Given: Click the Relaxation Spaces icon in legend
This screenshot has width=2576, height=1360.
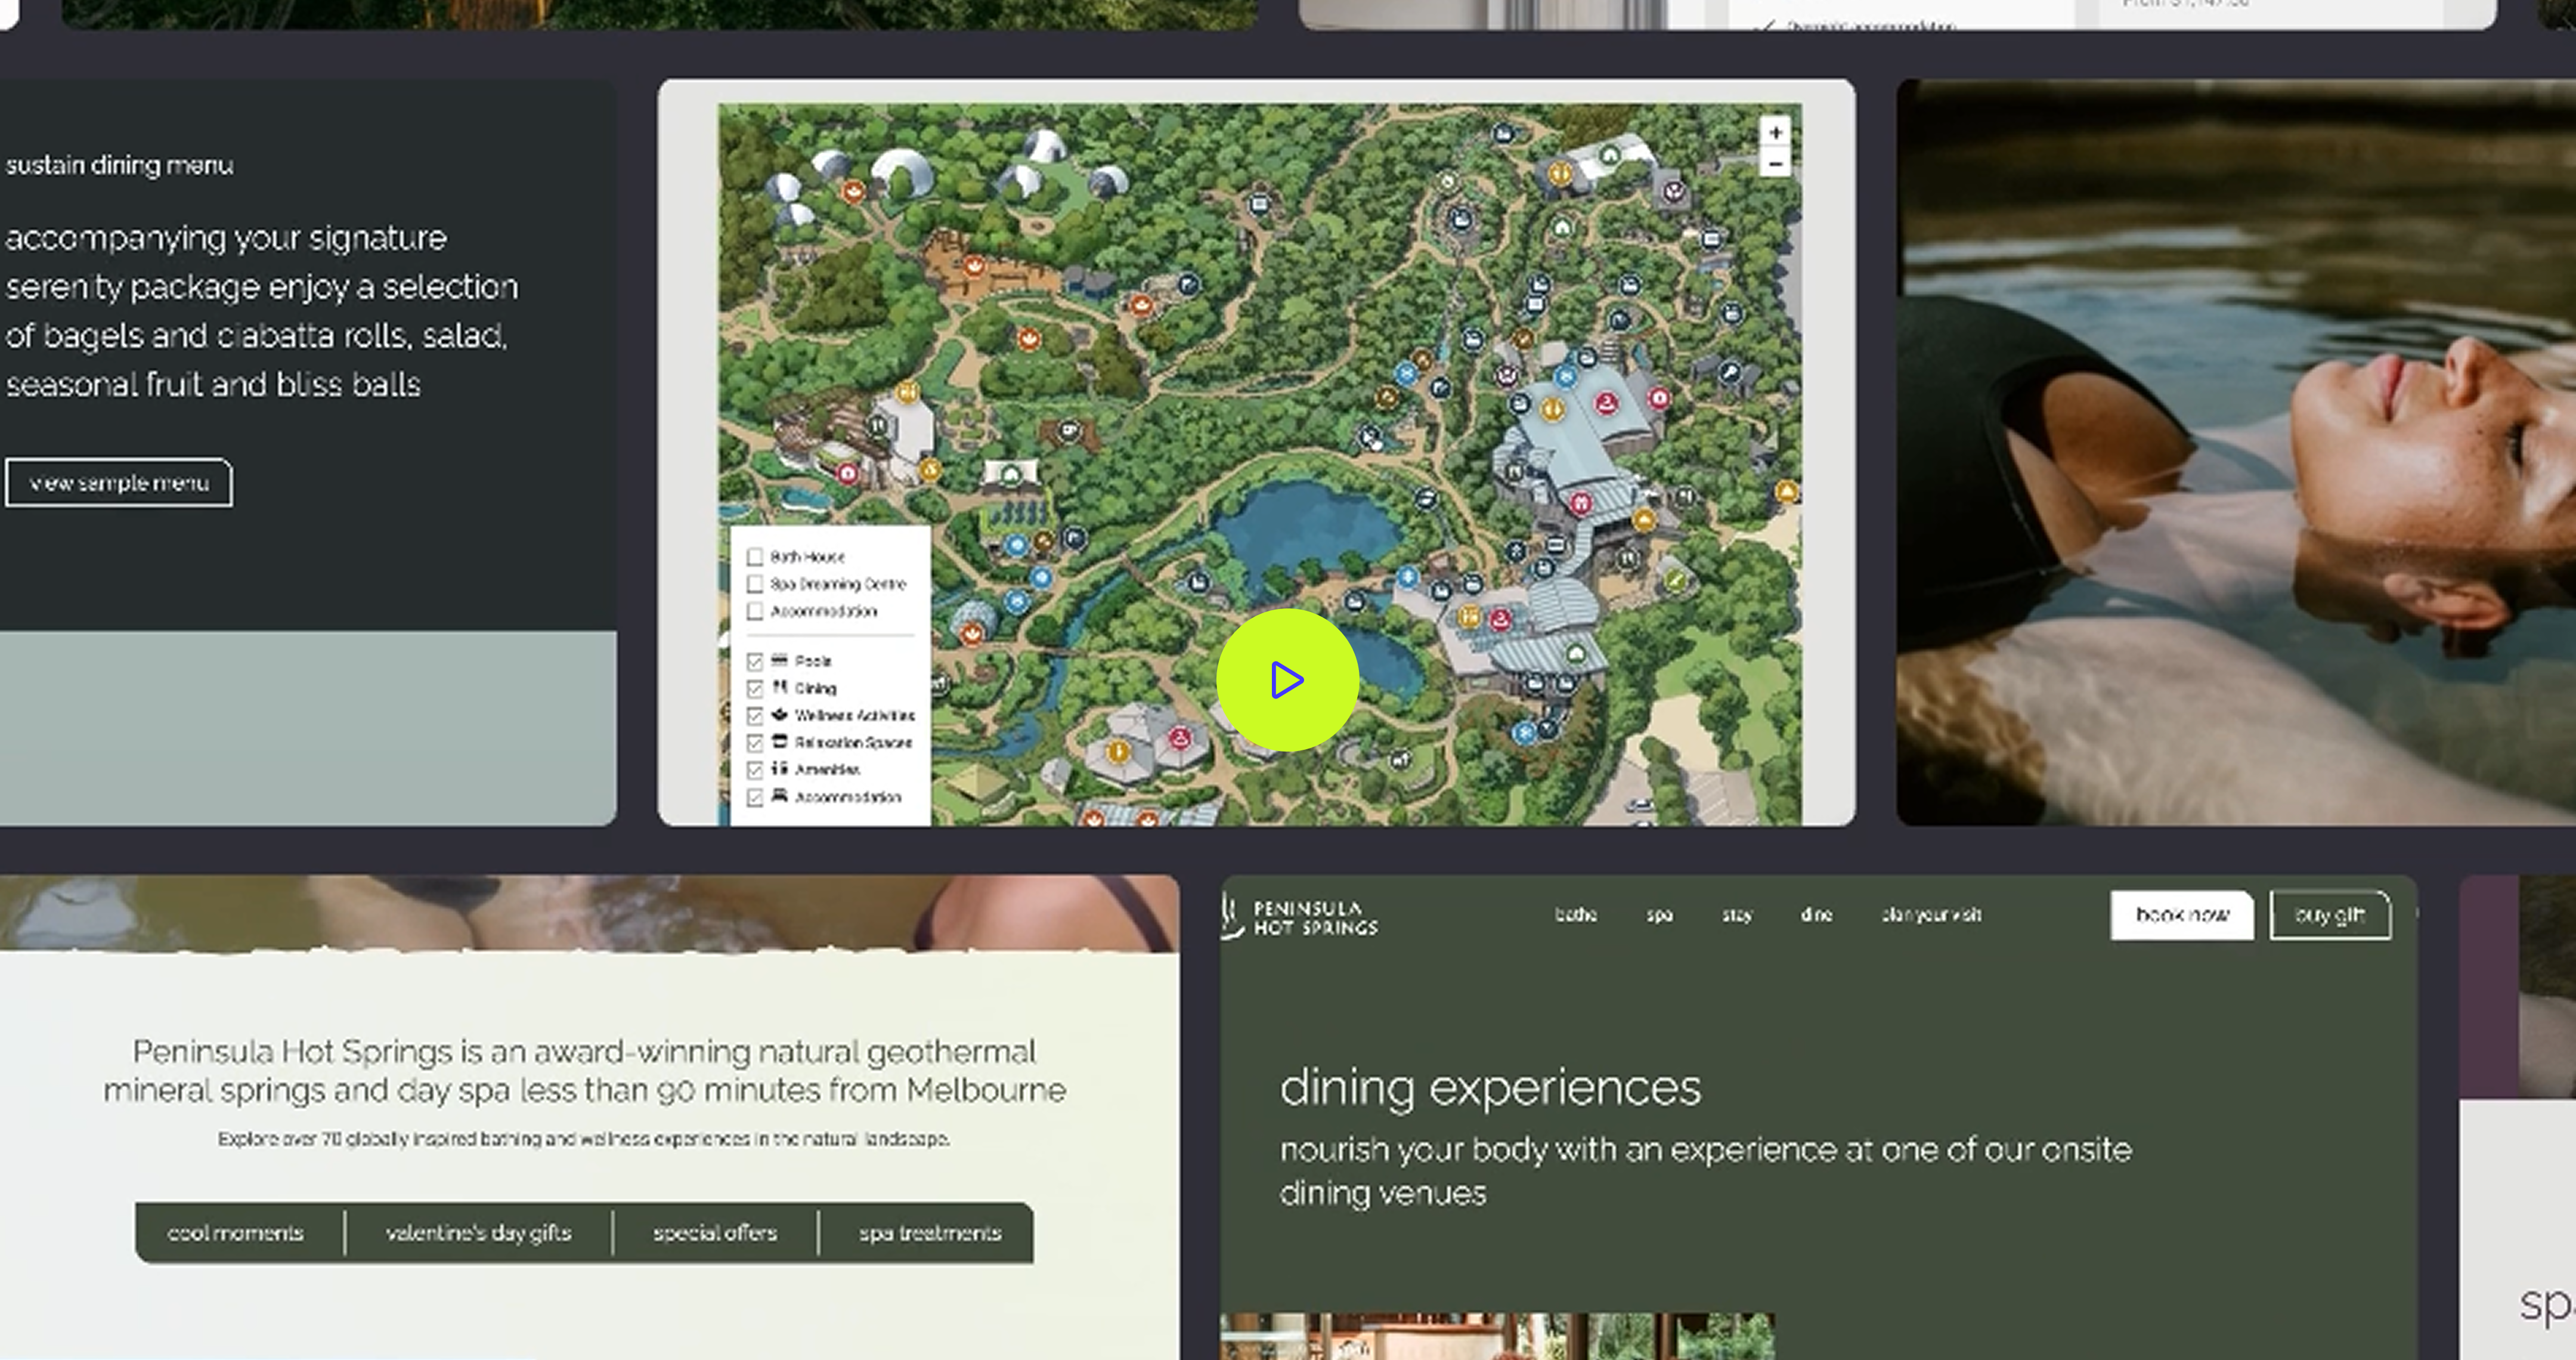Looking at the screenshot, I should 780,741.
